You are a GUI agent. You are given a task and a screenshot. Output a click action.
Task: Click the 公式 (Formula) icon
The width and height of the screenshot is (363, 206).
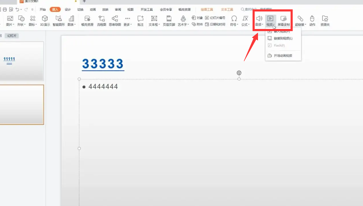point(245,19)
